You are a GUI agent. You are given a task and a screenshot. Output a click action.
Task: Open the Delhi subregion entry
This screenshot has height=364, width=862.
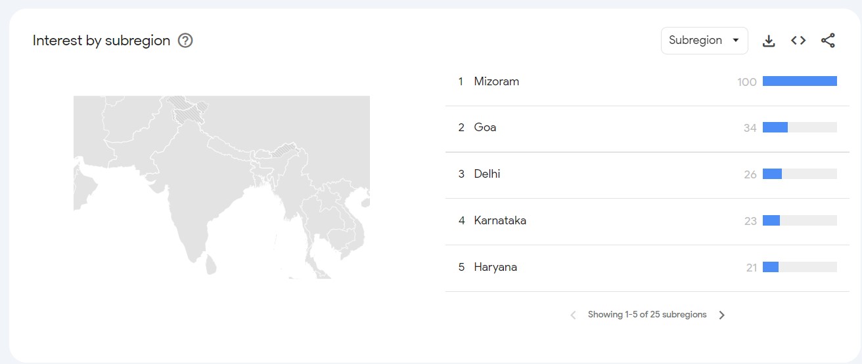[x=487, y=174]
